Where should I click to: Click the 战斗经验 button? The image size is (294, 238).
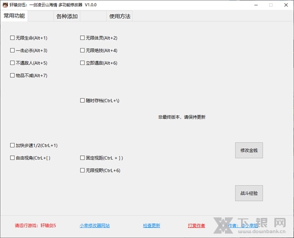[x=249, y=193]
